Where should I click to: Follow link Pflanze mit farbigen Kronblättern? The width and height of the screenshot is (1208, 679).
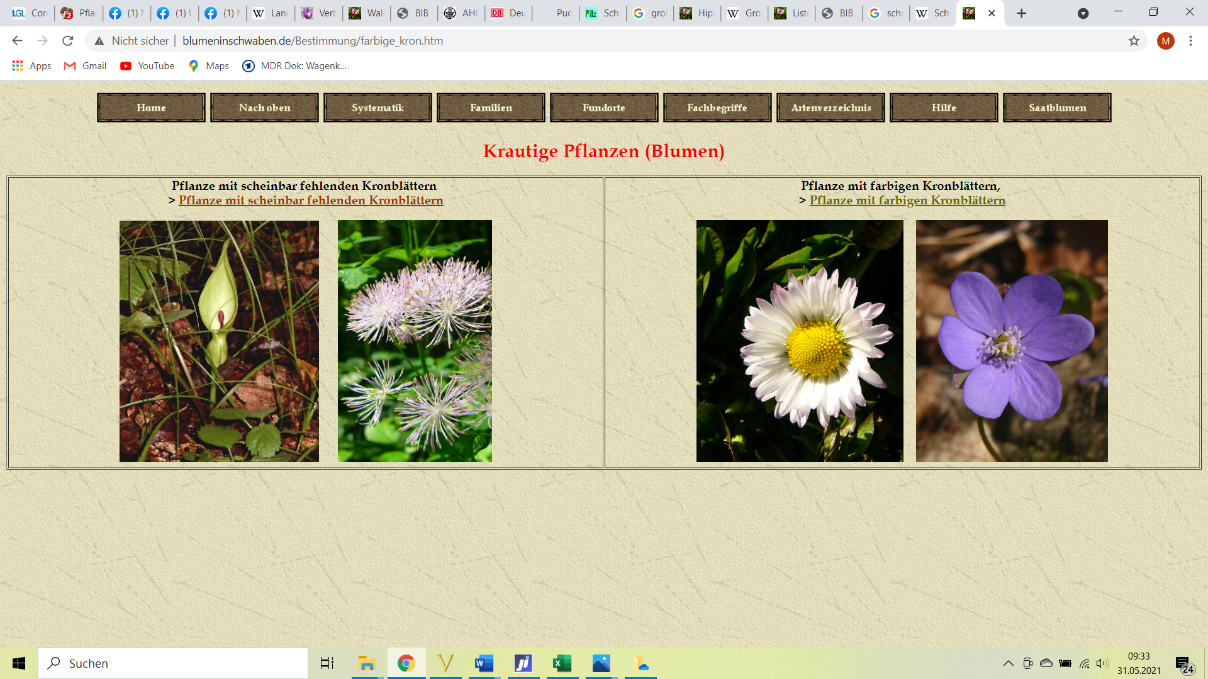[907, 201]
